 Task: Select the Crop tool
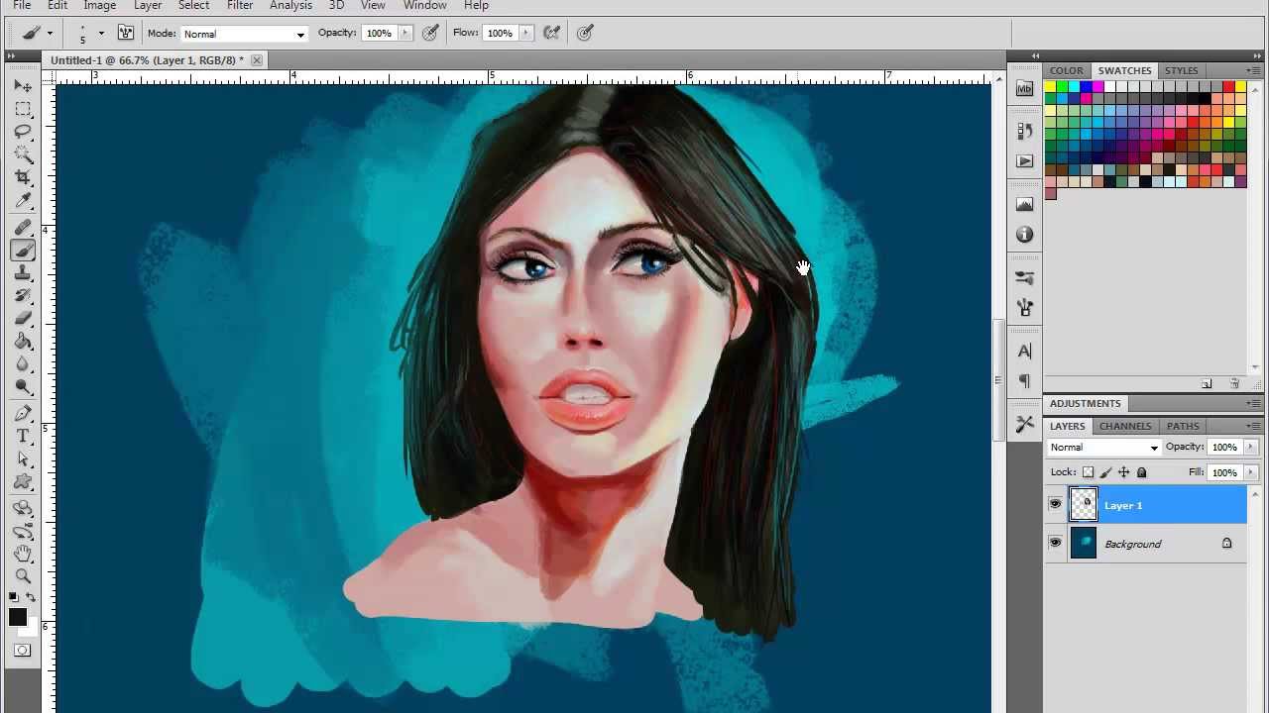tap(23, 177)
